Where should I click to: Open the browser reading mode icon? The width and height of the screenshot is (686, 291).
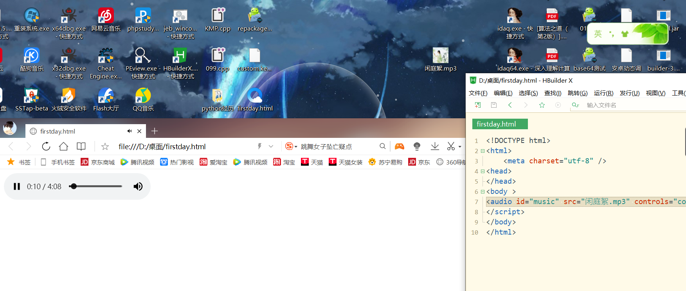coord(81,146)
